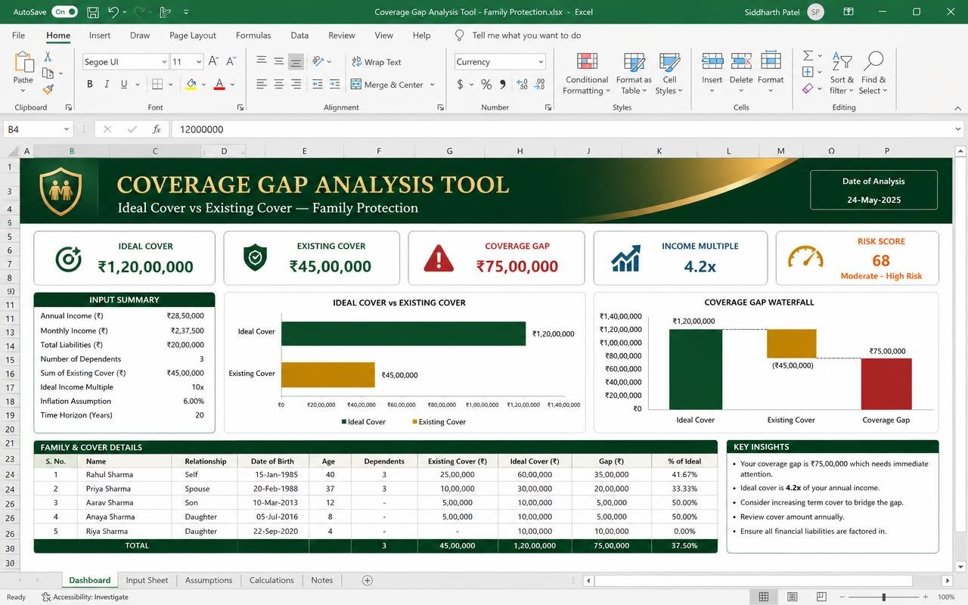Select column header K
The width and height of the screenshot is (968, 605).
[659, 151]
